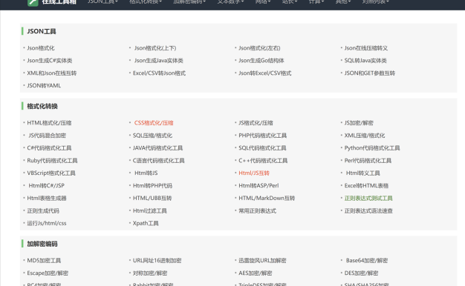Open Json格式化(上下) tool
Viewport: 465px width, 286px height.
pyautogui.click(x=155, y=48)
